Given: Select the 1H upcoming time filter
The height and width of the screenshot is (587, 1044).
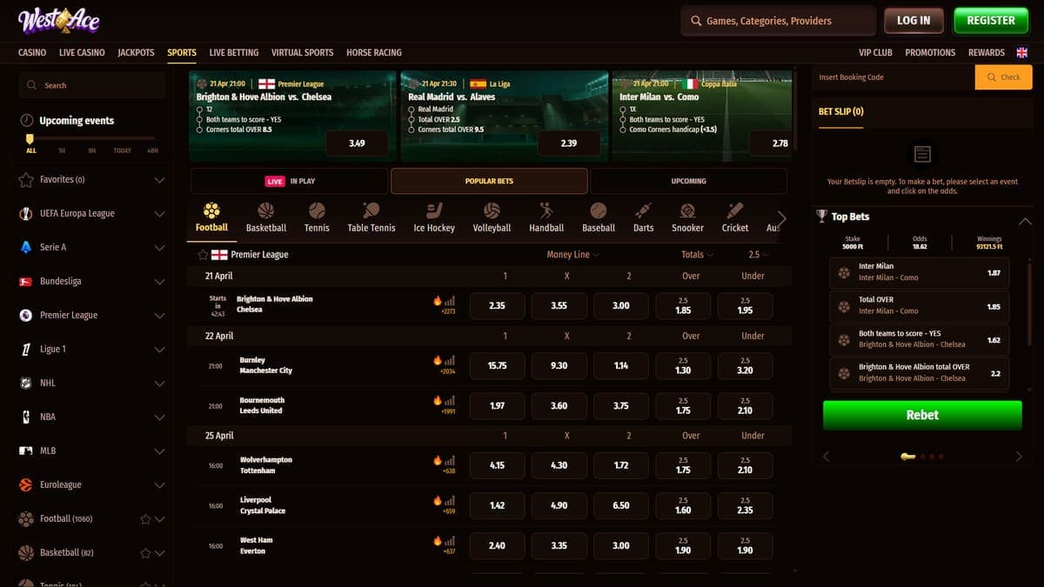Looking at the screenshot, I should pos(62,150).
